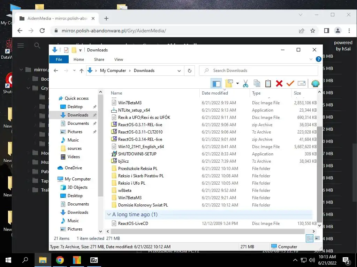Click the title bar New Folder icon
The width and height of the screenshot is (357, 267).
74,50
